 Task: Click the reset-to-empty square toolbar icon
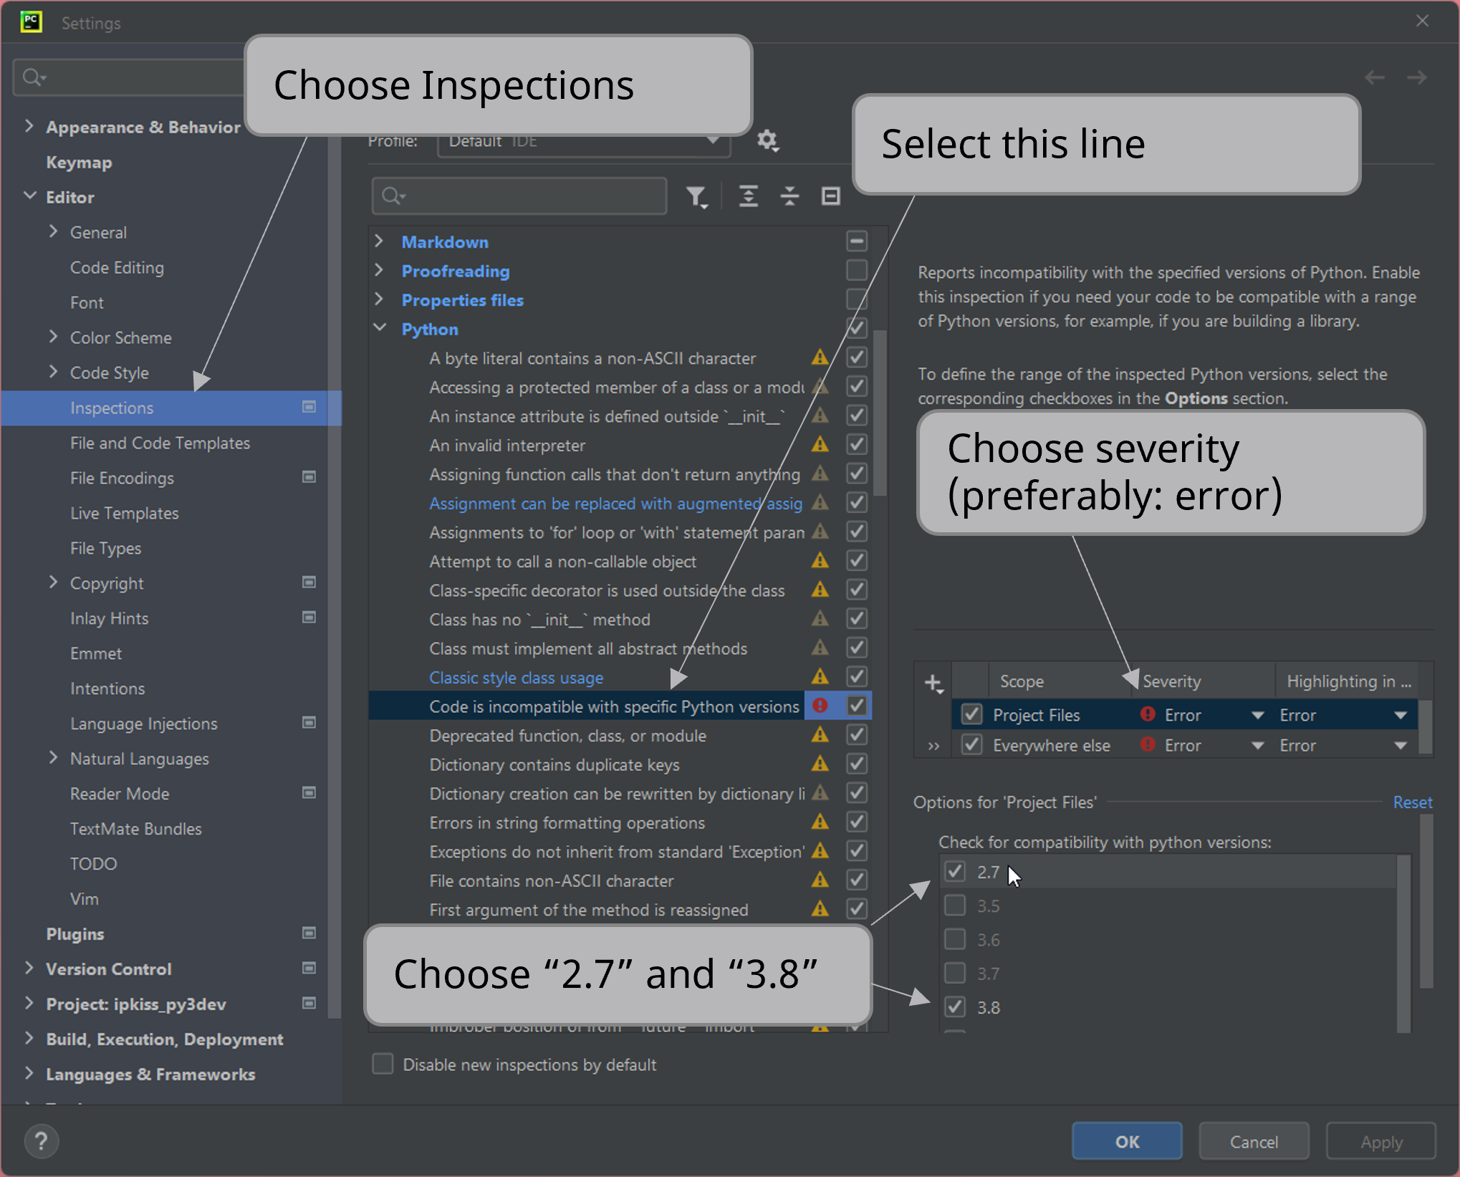pyautogui.click(x=830, y=196)
